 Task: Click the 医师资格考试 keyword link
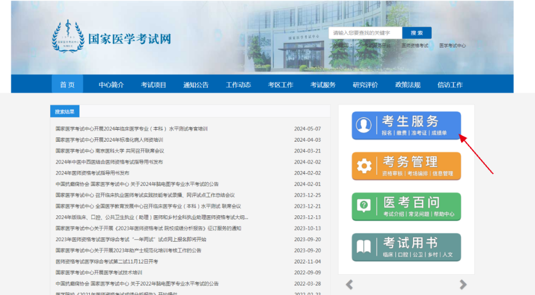pyautogui.click(x=415, y=46)
